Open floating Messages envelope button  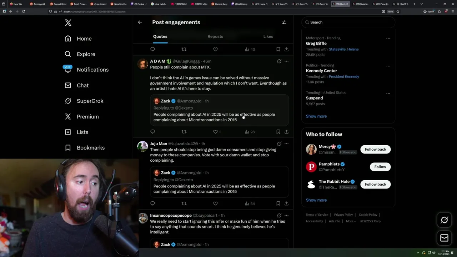[x=444, y=238]
